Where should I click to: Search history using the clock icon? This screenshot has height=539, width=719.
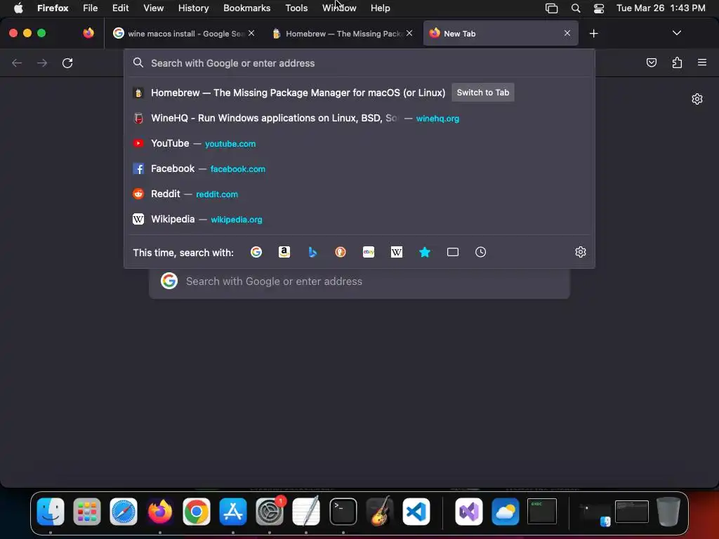point(480,252)
